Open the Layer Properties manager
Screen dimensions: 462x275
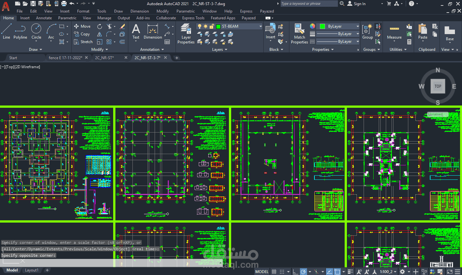(x=186, y=33)
